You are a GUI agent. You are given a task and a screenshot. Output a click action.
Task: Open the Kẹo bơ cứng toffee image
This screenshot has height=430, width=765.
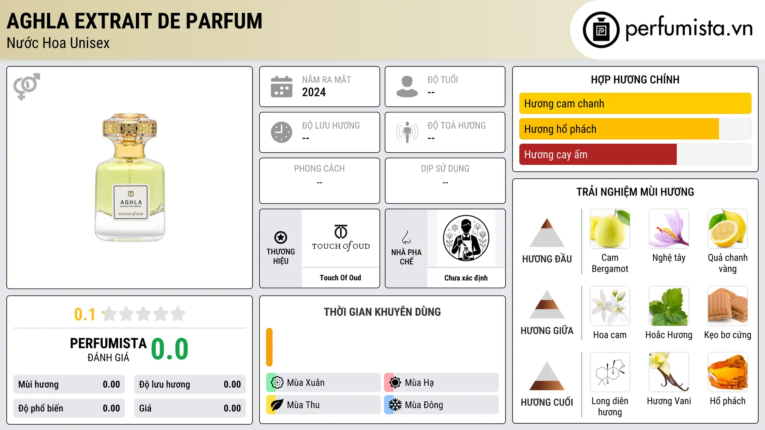[728, 306]
